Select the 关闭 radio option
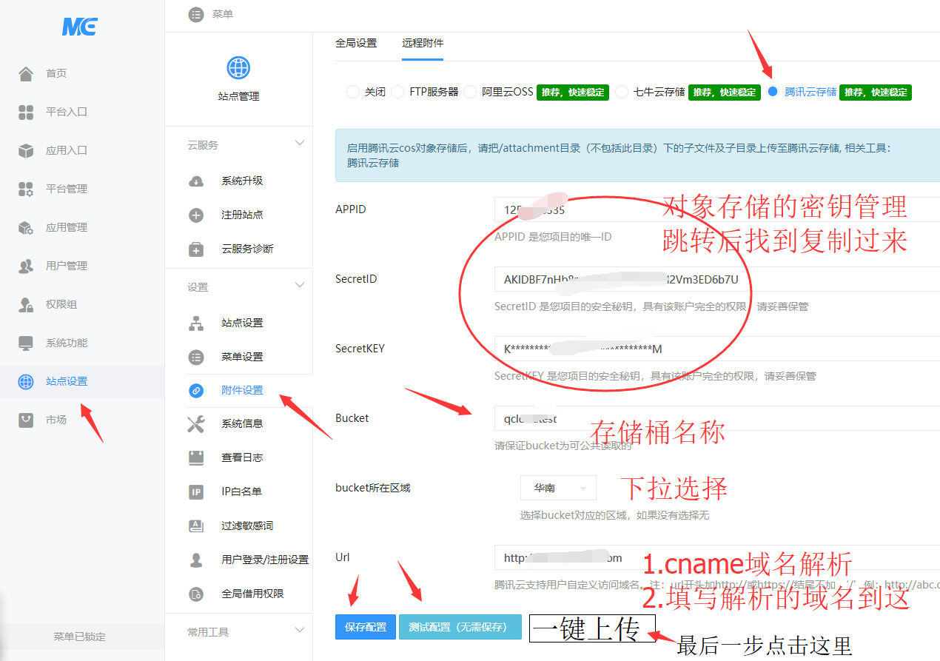 click(x=353, y=92)
